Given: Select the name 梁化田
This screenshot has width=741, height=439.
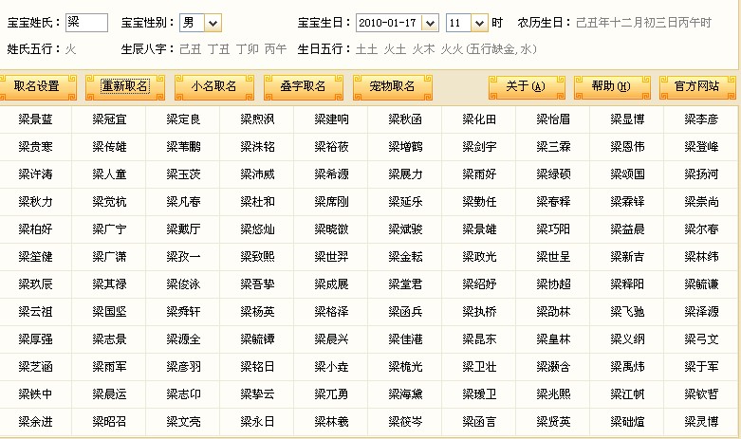Looking at the screenshot, I should (x=480, y=119).
